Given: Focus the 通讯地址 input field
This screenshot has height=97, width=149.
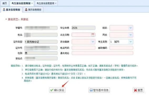Looking at the screenshot, I should tap(102, 53).
